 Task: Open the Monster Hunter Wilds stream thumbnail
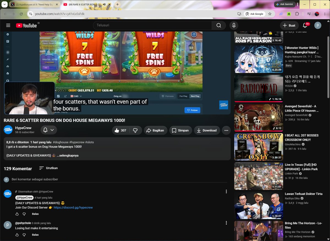[258, 59]
